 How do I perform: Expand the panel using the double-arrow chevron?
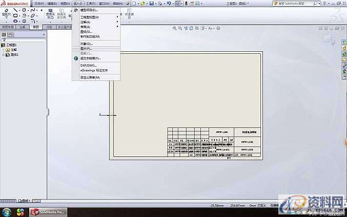click(x=44, y=34)
